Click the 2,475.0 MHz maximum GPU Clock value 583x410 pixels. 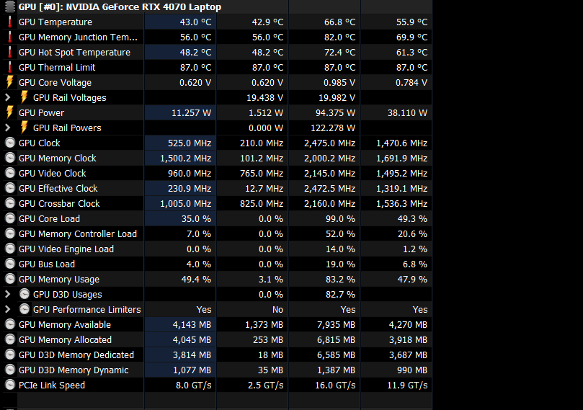click(x=329, y=143)
